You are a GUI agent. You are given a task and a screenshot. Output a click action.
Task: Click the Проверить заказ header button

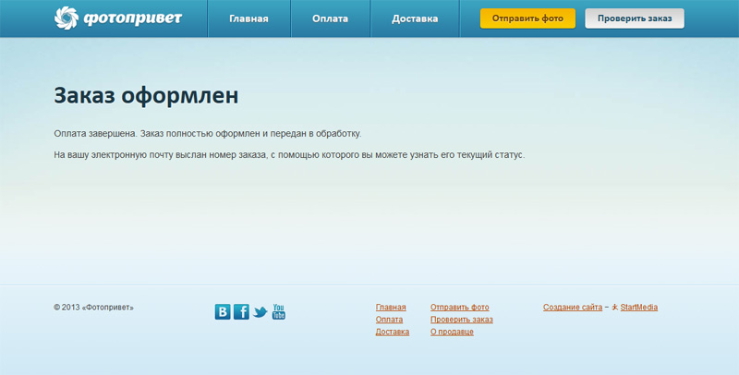(635, 18)
